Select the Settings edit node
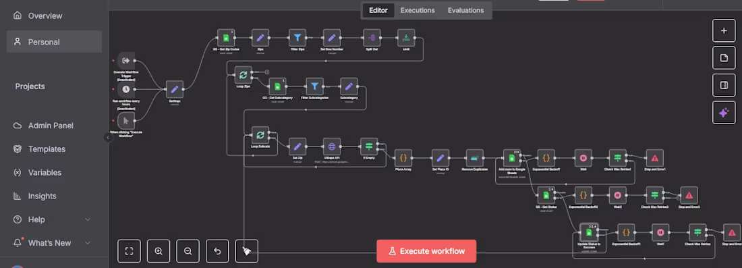The width and height of the screenshot is (742, 268). click(x=174, y=89)
